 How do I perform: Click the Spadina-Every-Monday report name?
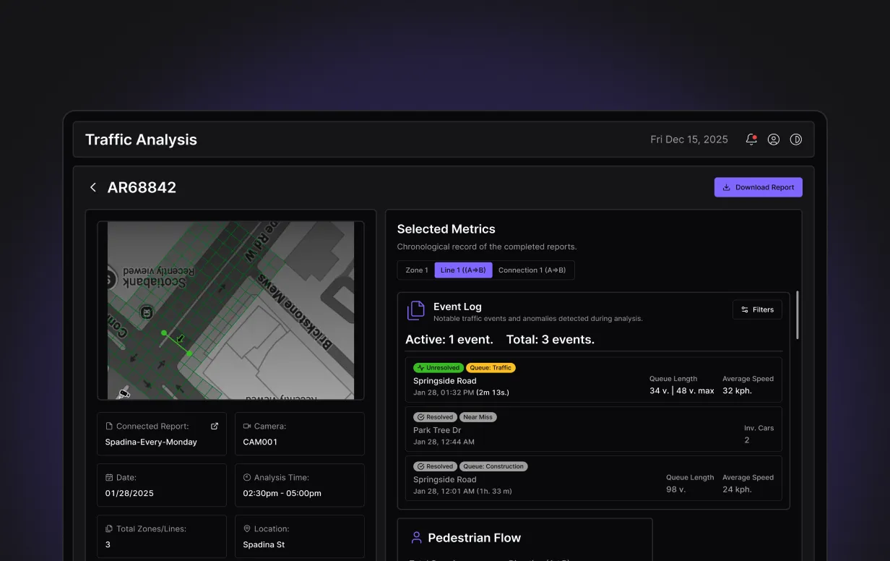point(151,442)
